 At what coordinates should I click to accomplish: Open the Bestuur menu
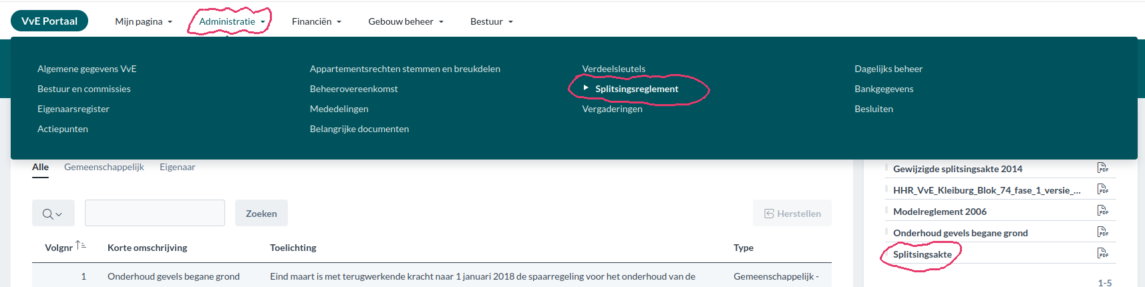click(491, 21)
